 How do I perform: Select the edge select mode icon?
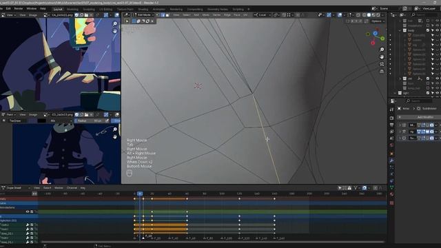tap(163, 15)
